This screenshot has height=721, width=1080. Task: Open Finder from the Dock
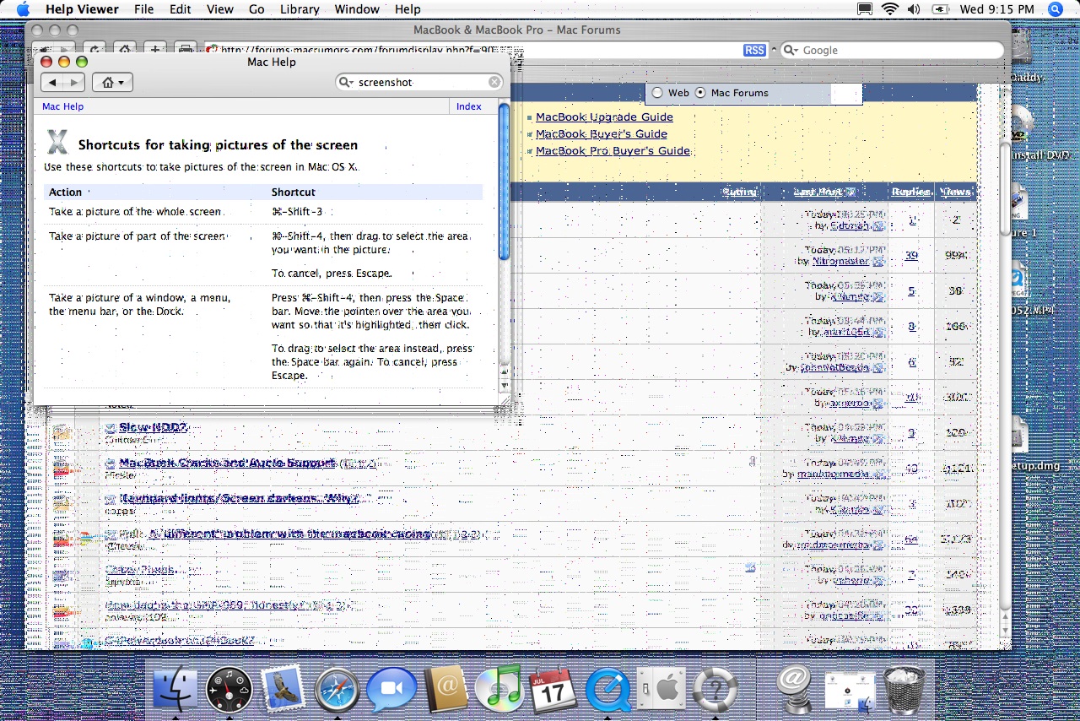(x=175, y=689)
